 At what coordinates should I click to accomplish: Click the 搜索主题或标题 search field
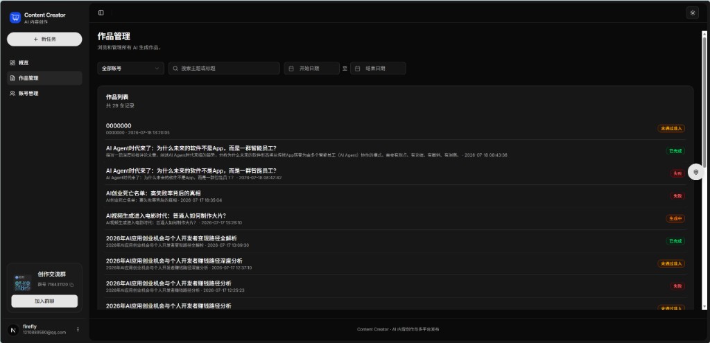point(224,69)
